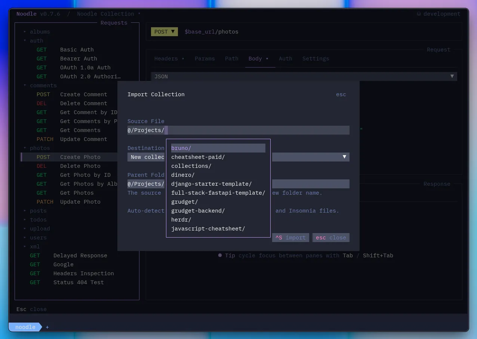This screenshot has width=477, height=339.
Task: Select grudget-backend/ from the suggestions
Action: [218, 211]
